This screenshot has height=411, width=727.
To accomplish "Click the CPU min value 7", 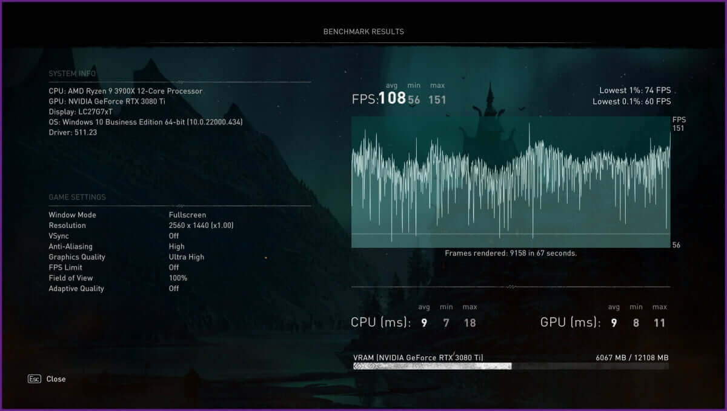I will [x=446, y=323].
